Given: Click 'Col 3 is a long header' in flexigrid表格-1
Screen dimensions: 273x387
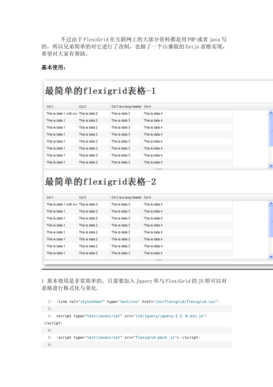Looking at the screenshot, I should (x=126, y=107).
